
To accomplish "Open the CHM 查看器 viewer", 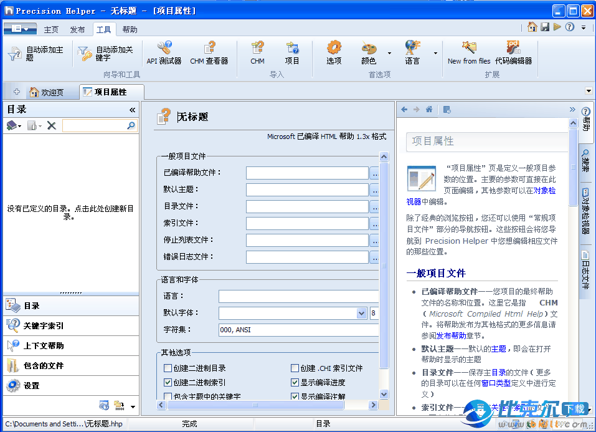I will [x=209, y=49].
